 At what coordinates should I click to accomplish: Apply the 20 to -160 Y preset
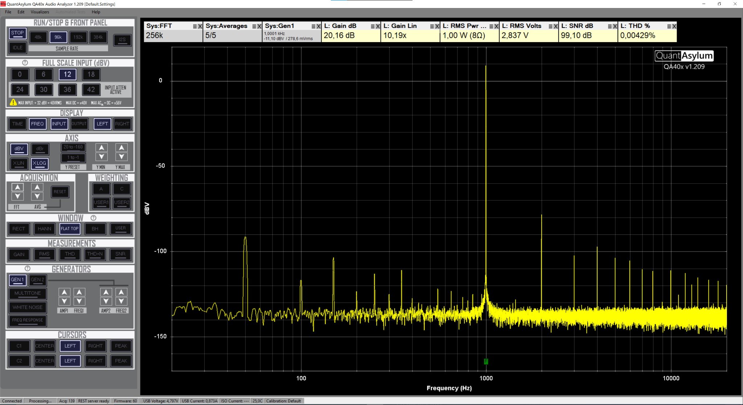point(73,147)
